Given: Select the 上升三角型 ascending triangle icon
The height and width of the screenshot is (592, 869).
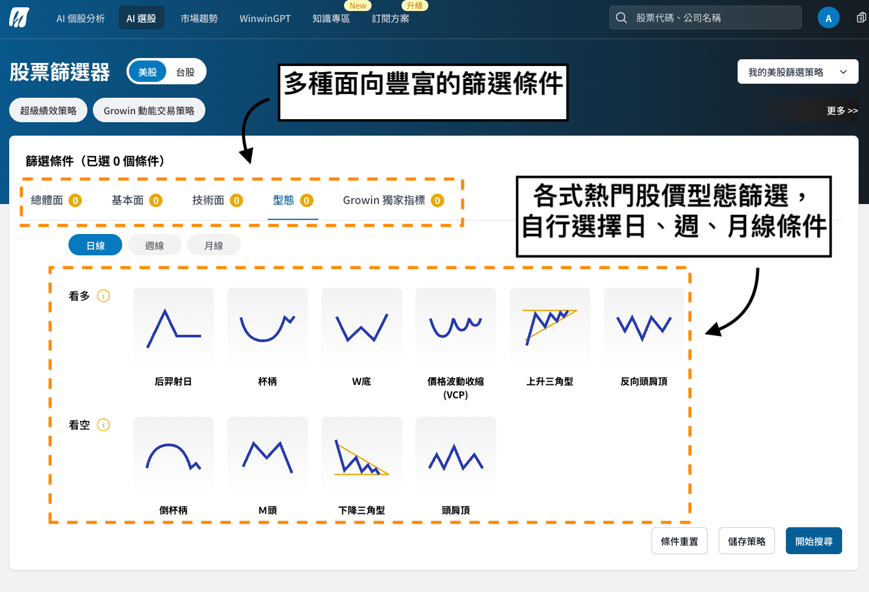Looking at the screenshot, I should coord(550,328).
